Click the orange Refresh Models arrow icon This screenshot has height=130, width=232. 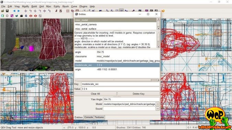[x=163, y=11]
